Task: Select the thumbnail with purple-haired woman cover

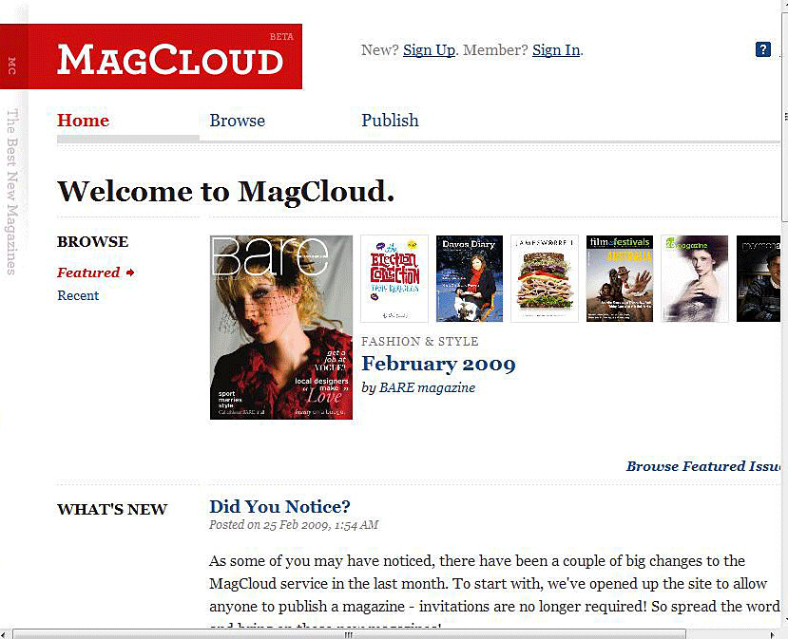Action: coord(694,278)
